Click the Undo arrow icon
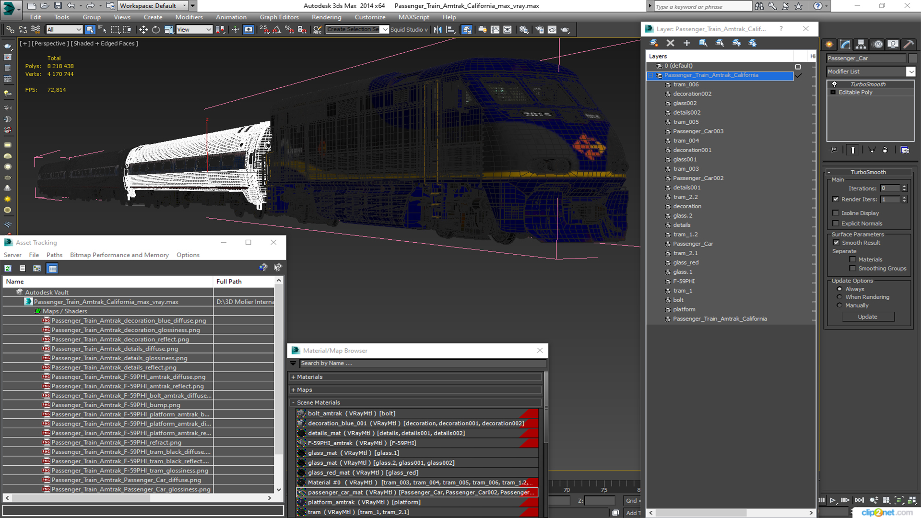The height and width of the screenshot is (518, 921). pos(71,6)
